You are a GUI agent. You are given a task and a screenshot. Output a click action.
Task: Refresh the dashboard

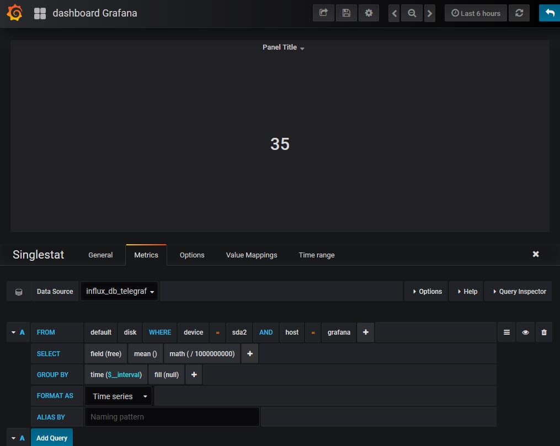[x=519, y=13]
